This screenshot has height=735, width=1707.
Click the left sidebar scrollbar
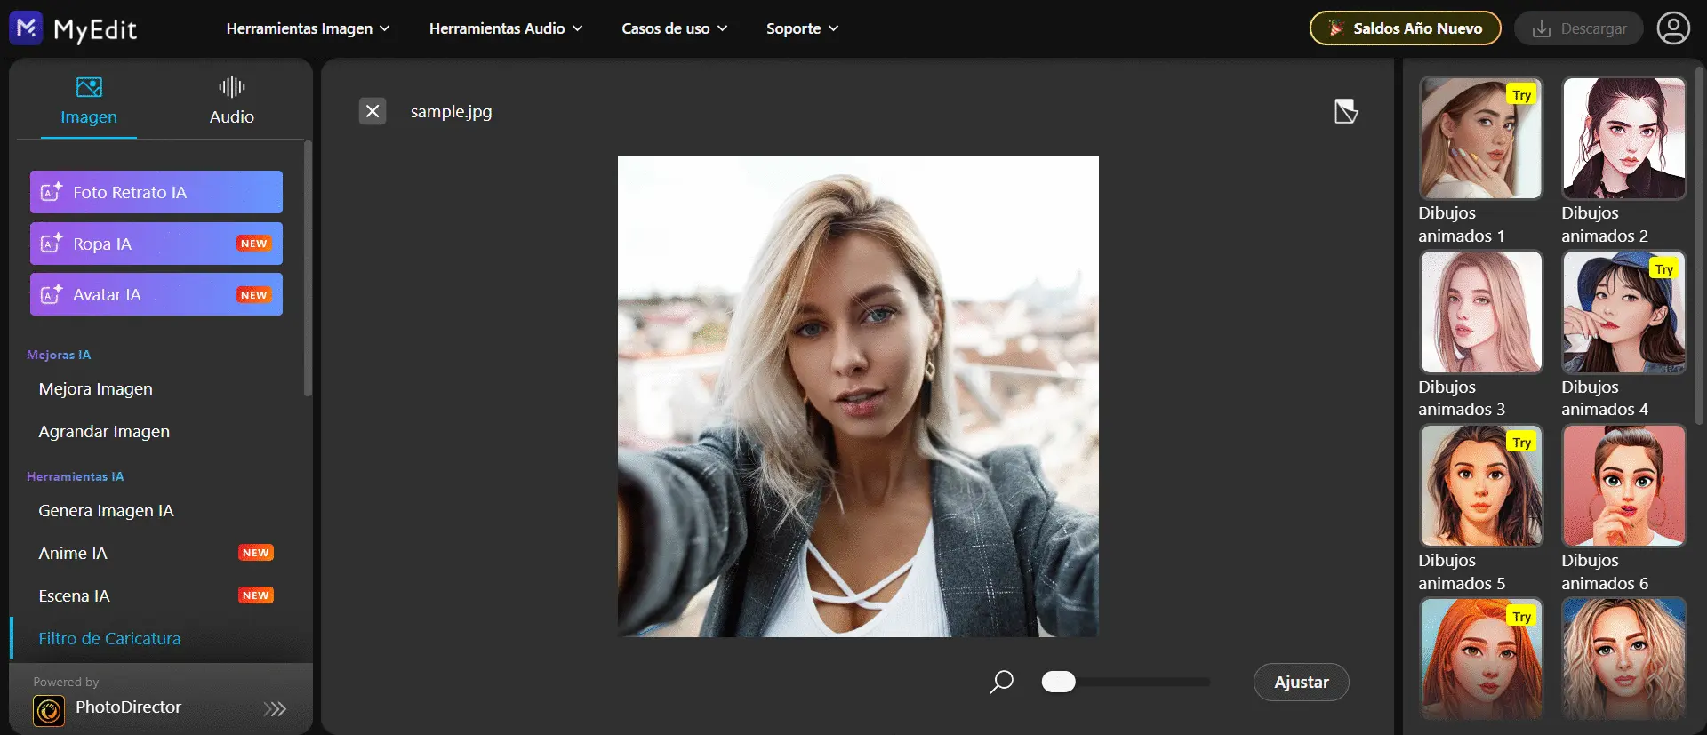tap(308, 267)
